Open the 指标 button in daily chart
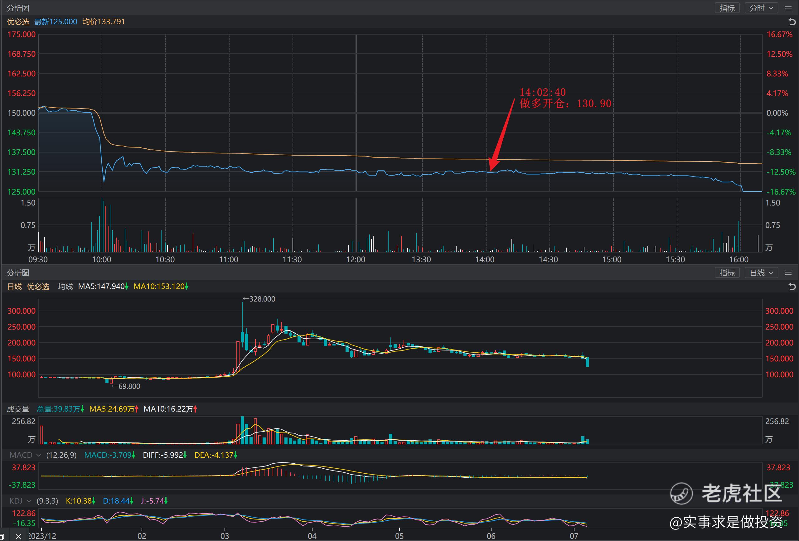The height and width of the screenshot is (541, 799). pyautogui.click(x=727, y=273)
